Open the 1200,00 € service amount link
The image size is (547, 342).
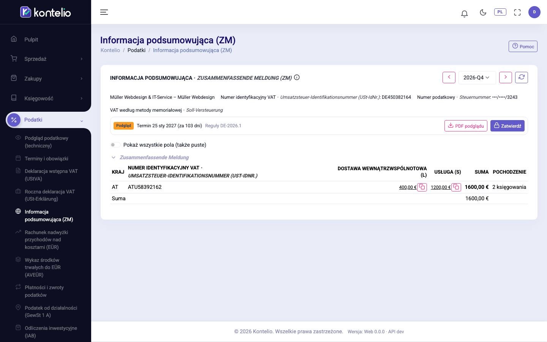(441, 187)
